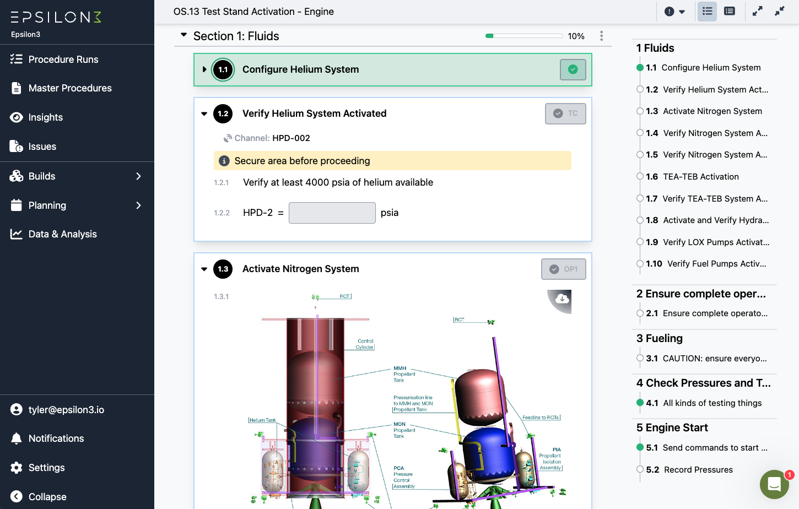Expand the run to full screen view

(757, 10)
